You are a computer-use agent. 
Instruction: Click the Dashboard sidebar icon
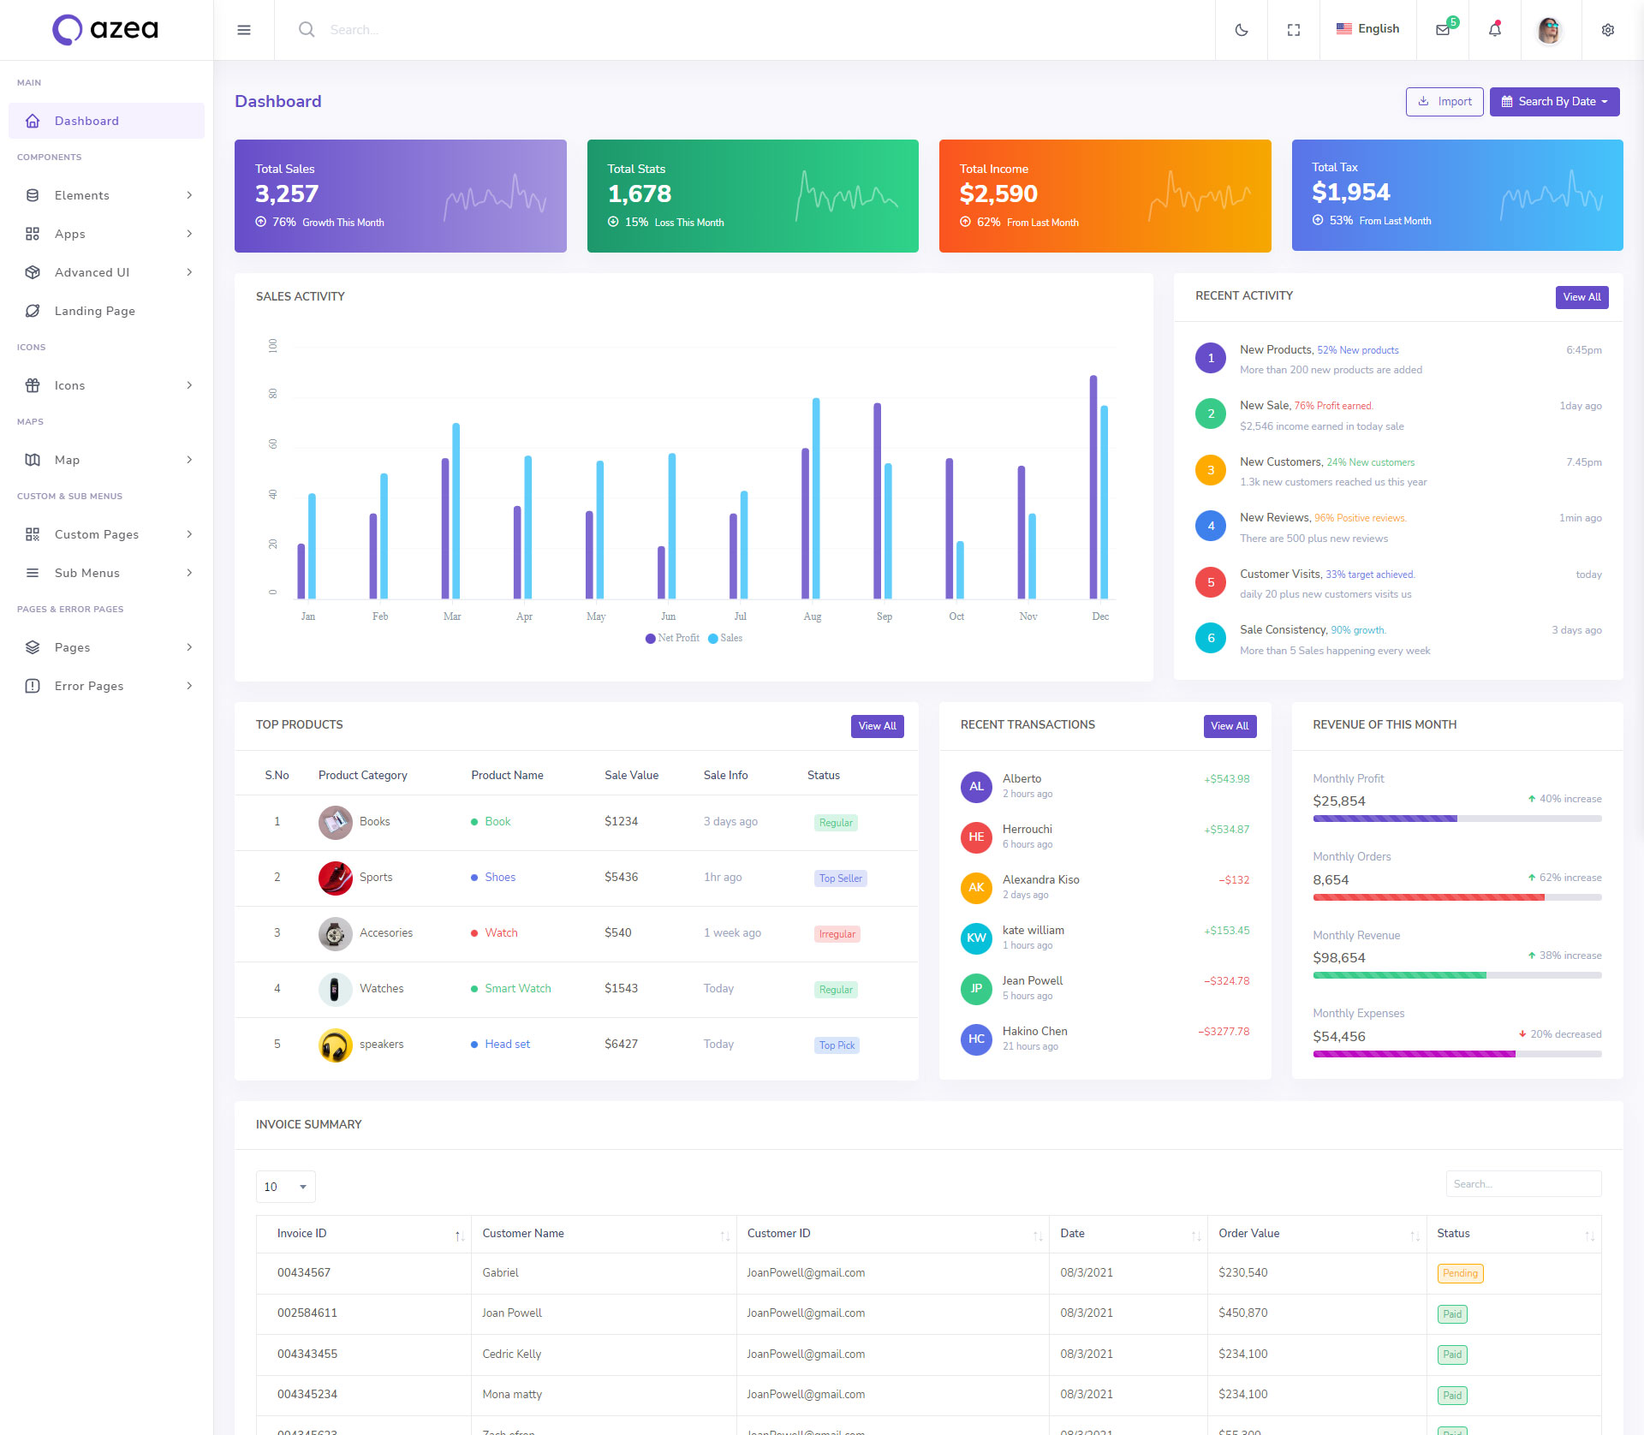click(x=33, y=122)
